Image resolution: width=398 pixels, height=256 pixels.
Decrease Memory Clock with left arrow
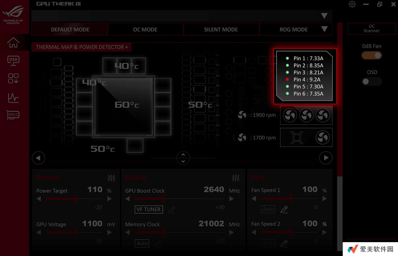(x=127, y=232)
